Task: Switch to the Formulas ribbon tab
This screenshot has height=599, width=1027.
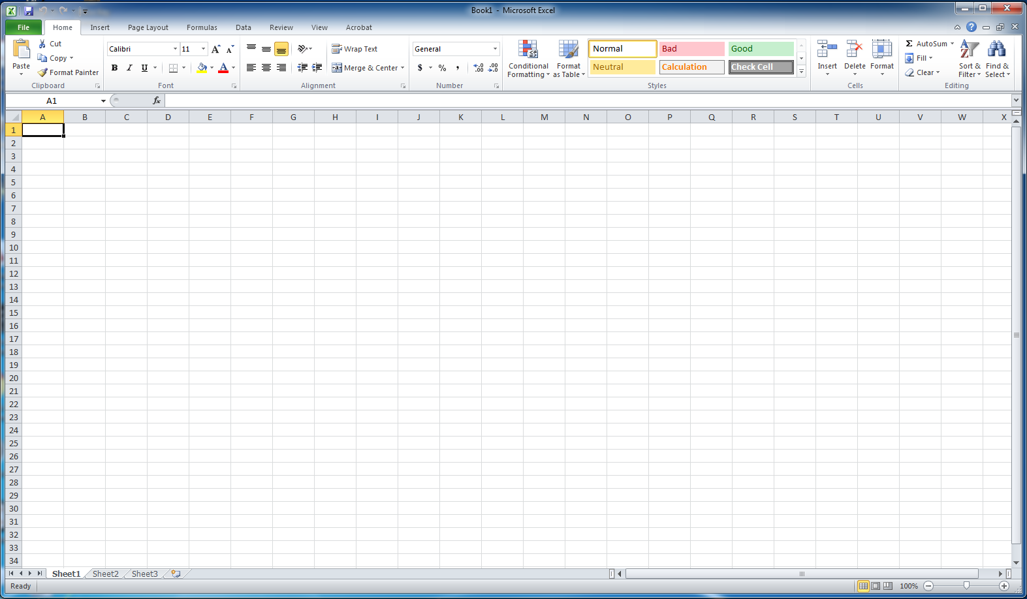Action: pyautogui.click(x=202, y=27)
